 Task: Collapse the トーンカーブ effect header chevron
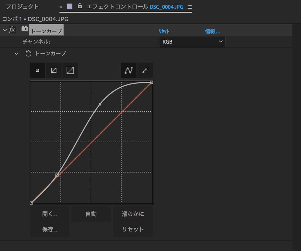click(4, 30)
